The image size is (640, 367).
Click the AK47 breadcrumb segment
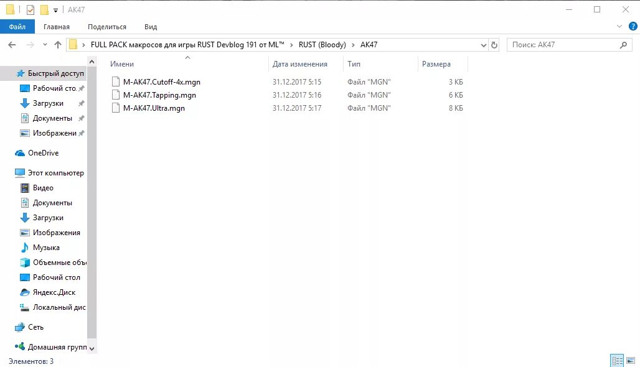tap(369, 45)
